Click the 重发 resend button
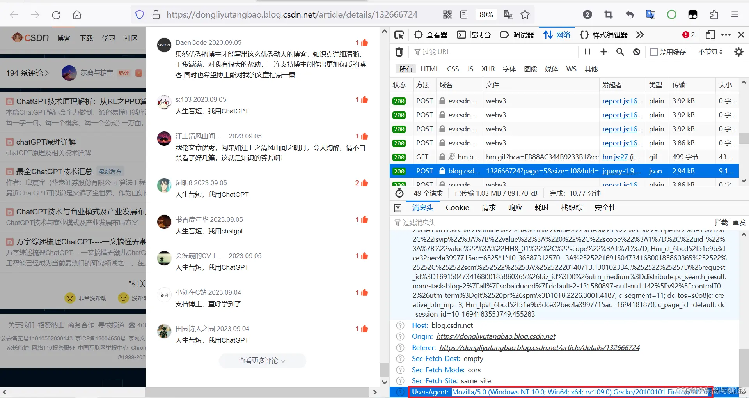This screenshot has height=398, width=749. 738,223
